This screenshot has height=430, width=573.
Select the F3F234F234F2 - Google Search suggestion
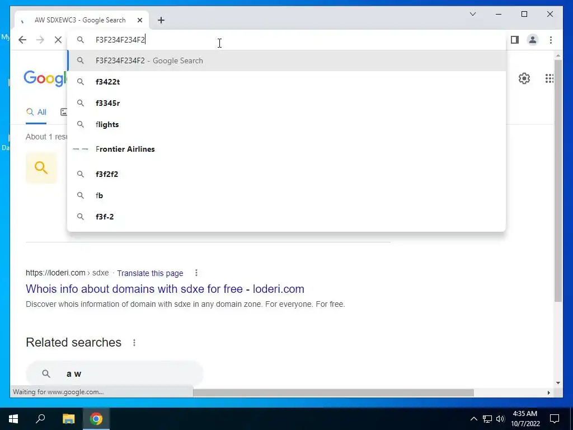click(287, 60)
